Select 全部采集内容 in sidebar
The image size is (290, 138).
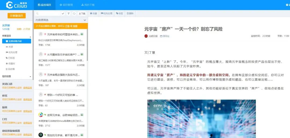pyautogui.click(x=17, y=41)
